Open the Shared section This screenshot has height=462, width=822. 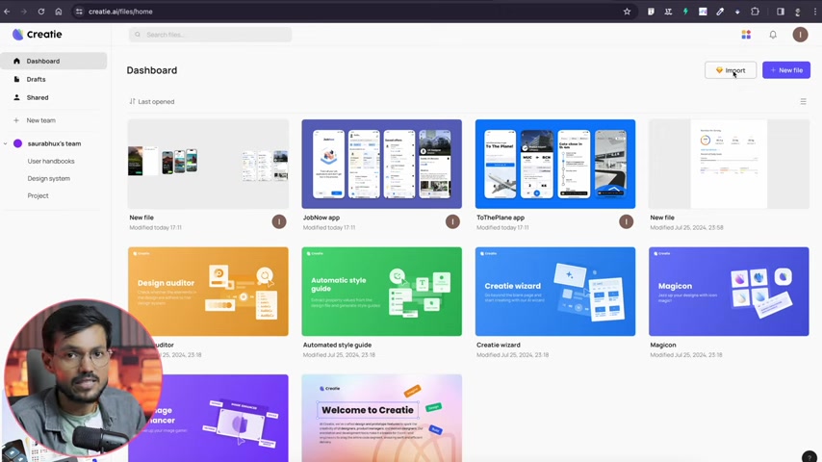click(38, 97)
